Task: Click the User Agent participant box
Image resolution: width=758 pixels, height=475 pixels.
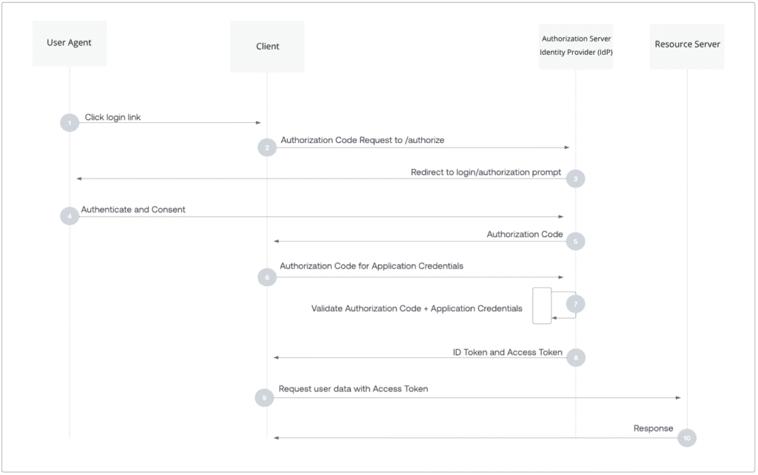Action: (x=70, y=44)
